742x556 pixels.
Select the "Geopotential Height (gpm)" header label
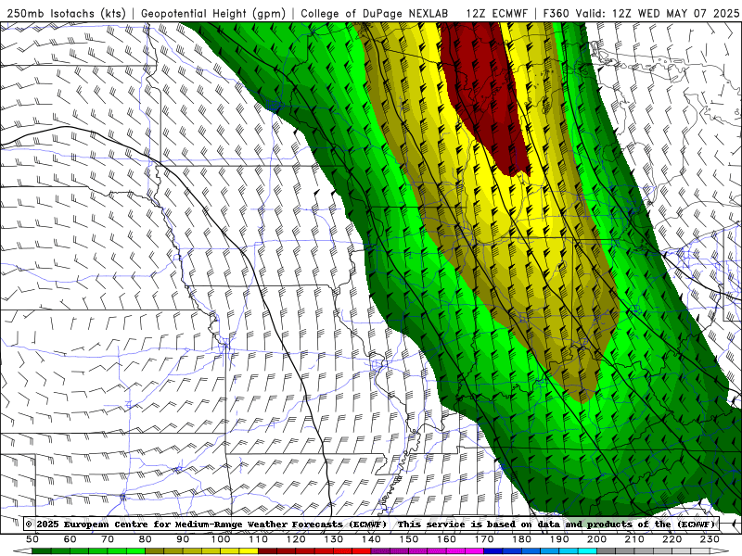tap(213, 13)
